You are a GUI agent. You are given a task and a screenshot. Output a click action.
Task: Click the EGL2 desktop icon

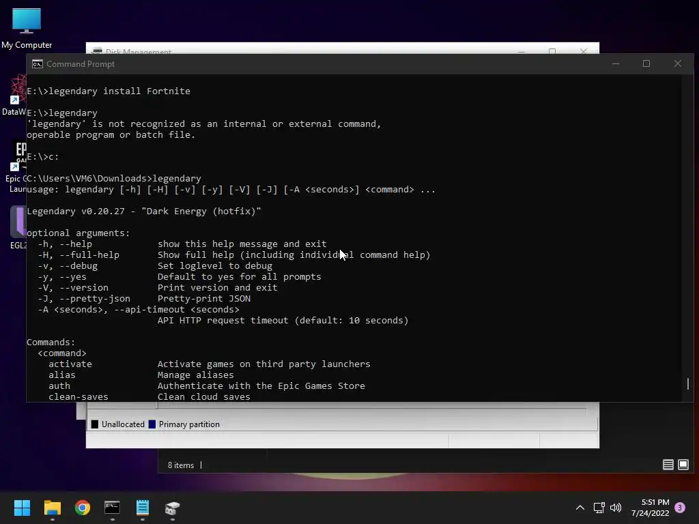[x=18, y=227]
